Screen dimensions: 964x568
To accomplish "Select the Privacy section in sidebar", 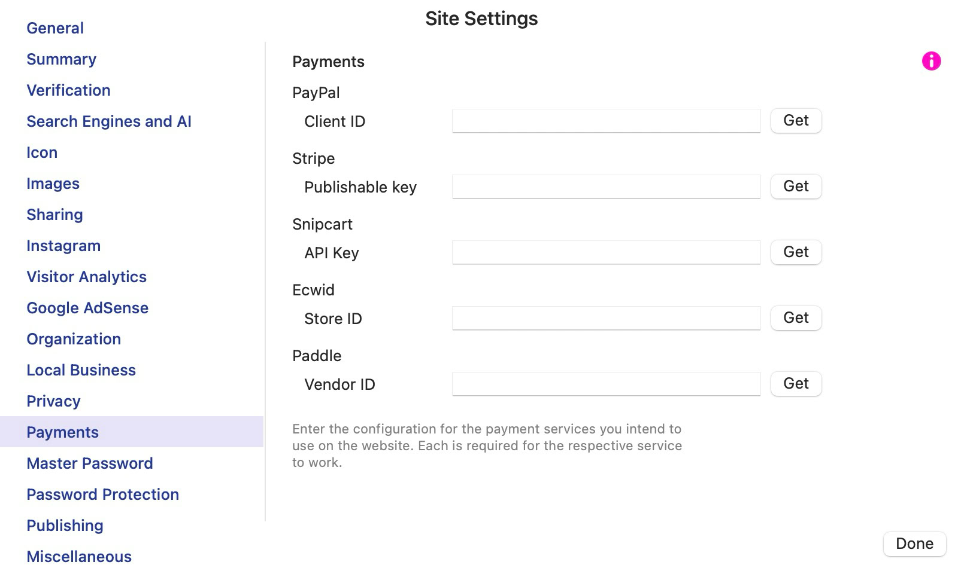I will (53, 401).
